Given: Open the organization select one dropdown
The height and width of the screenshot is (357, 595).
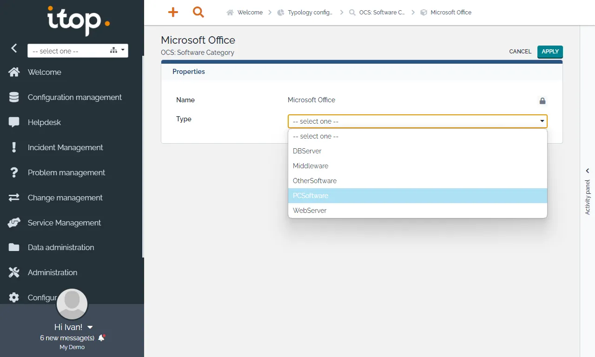Looking at the screenshot, I should (78, 51).
